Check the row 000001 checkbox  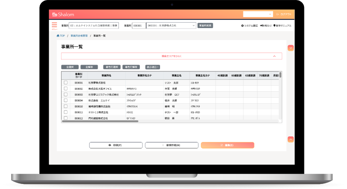66,83
